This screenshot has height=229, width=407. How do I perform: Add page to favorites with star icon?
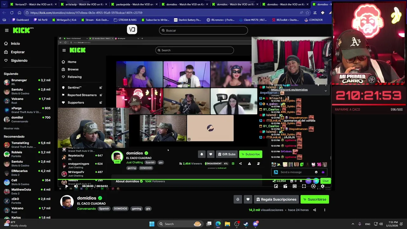(307, 13)
